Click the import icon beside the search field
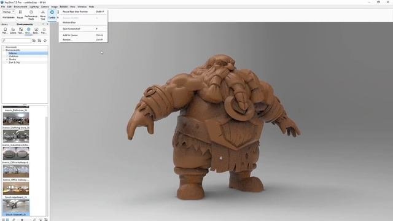The image size is (393, 221). pyautogui.click(x=39, y=41)
